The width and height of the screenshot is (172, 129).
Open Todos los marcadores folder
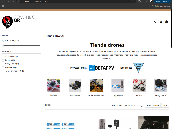[161, 6]
